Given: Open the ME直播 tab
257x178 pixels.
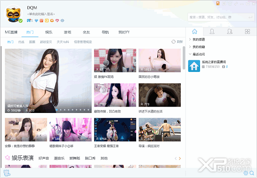Looking at the screenshot, I should (x=11, y=32).
